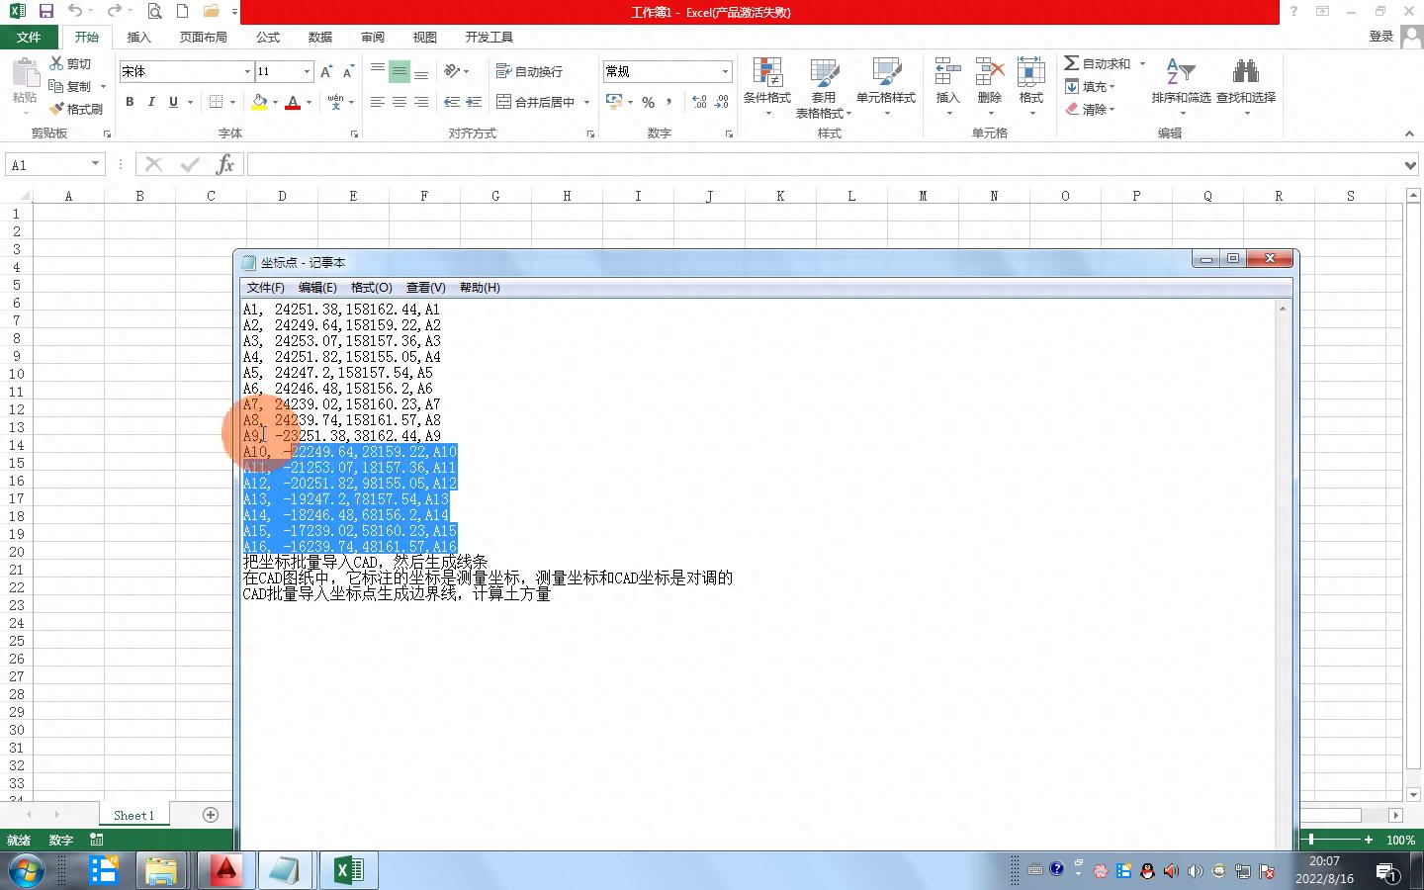Toggle italic formatting
The width and height of the screenshot is (1424, 890).
click(151, 102)
